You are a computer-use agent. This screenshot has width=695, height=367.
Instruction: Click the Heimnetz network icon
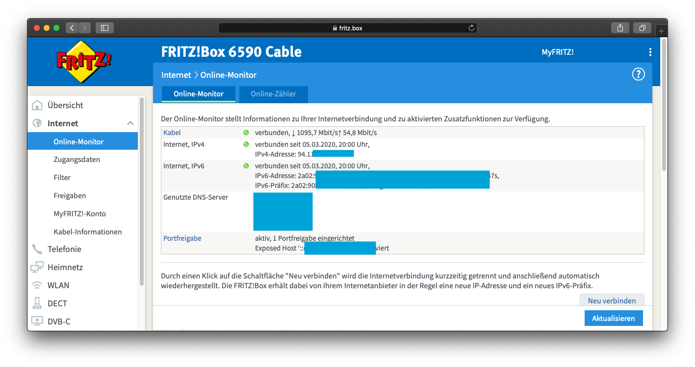pos(37,267)
